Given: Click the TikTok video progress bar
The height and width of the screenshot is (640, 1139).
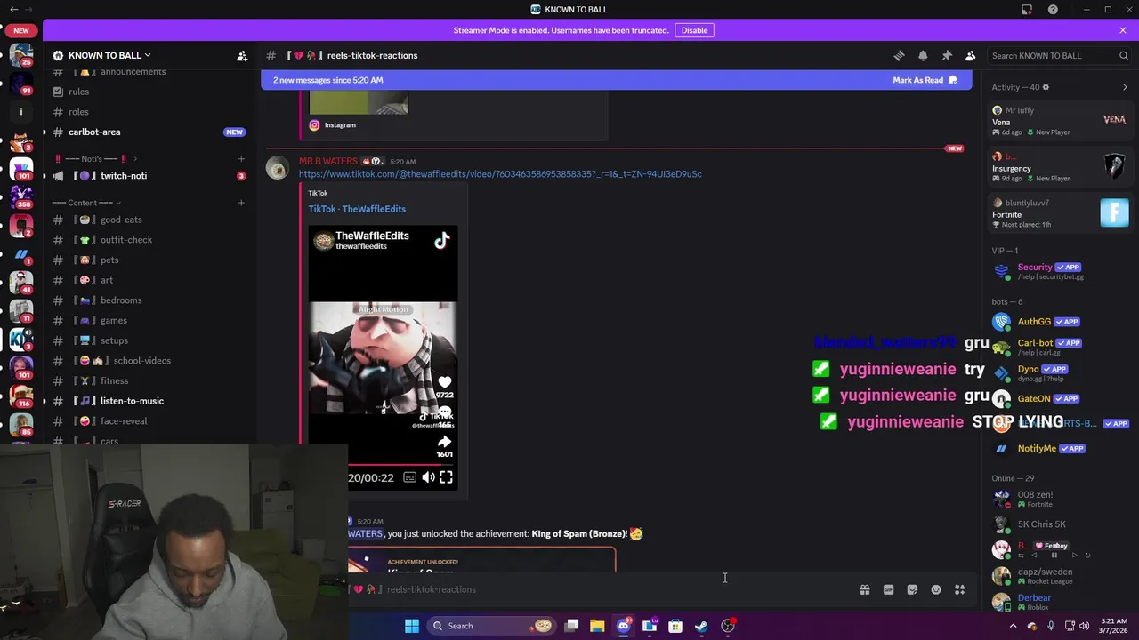Looking at the screenshot, I should [x=401, y=464].
